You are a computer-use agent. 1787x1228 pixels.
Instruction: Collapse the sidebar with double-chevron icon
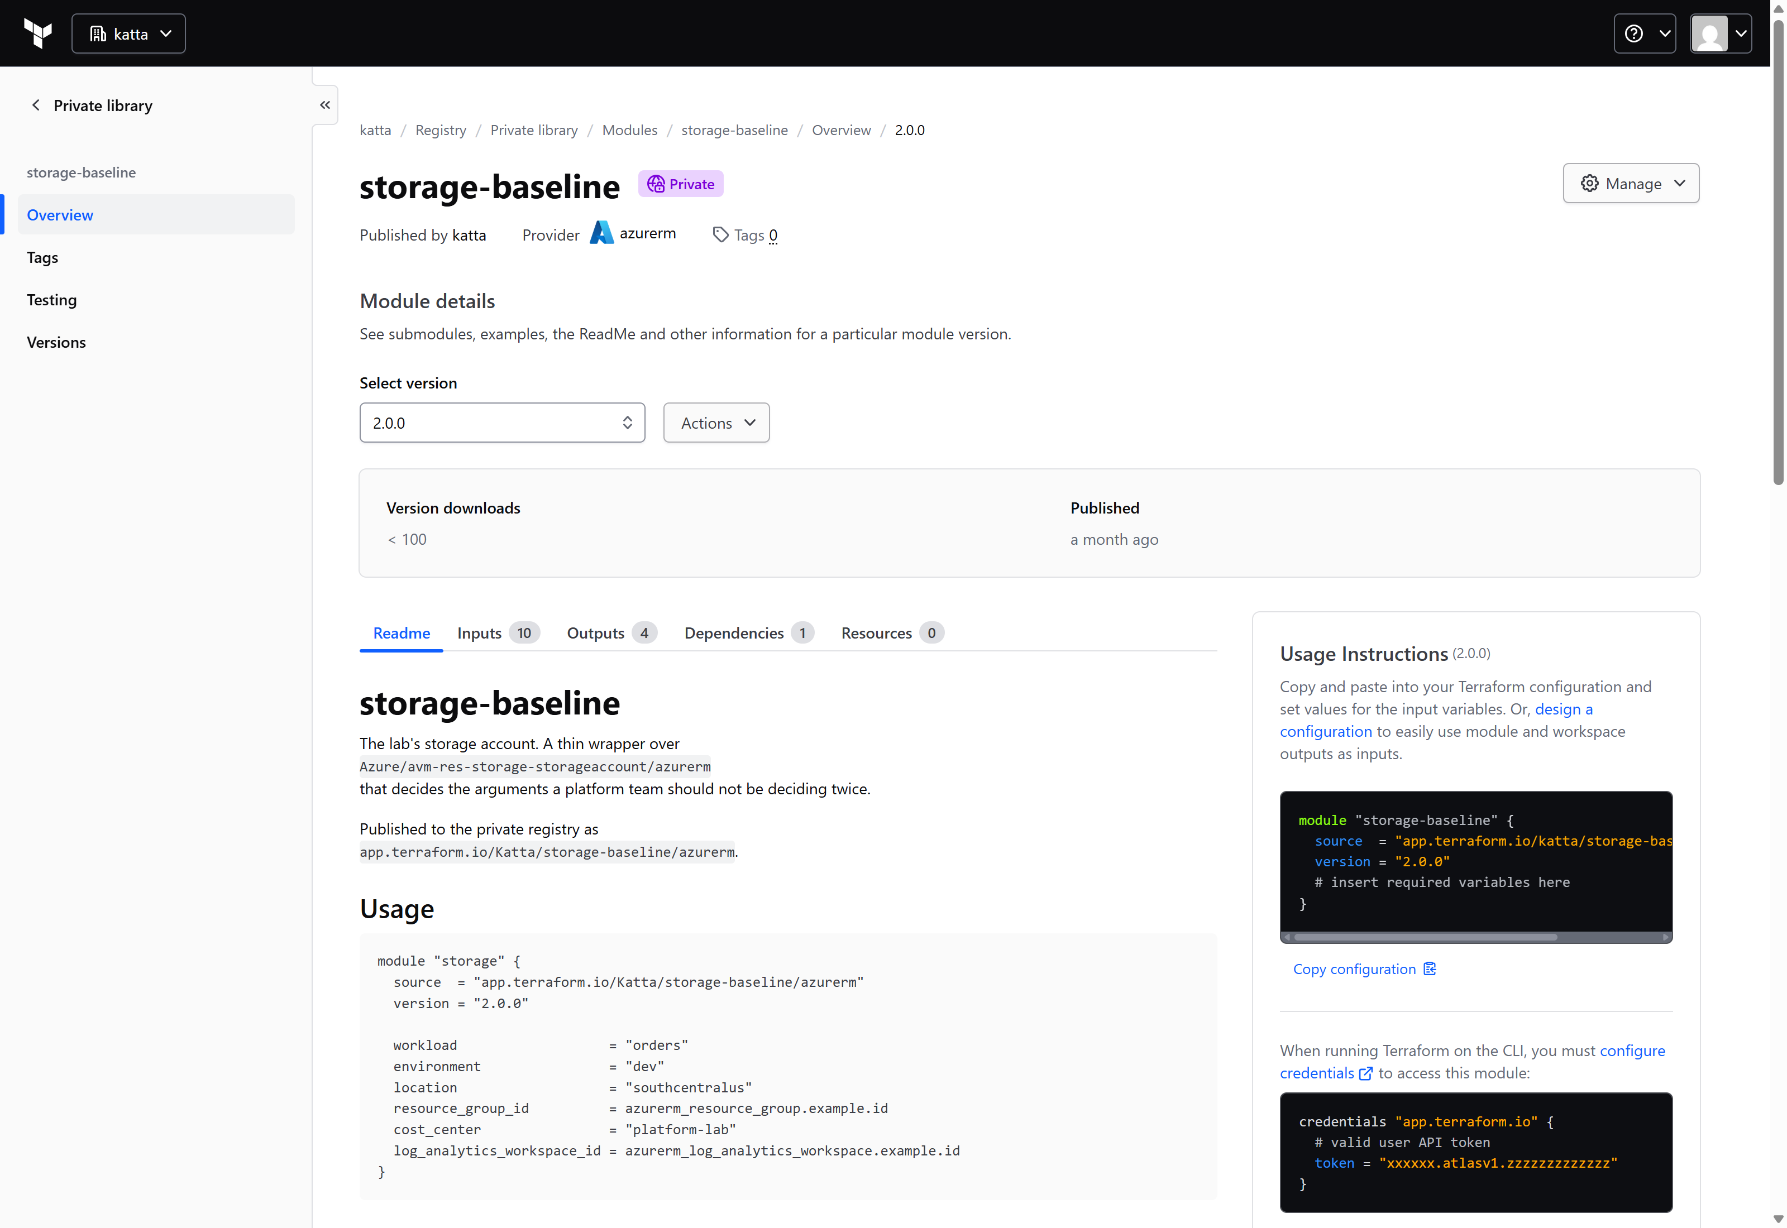(325, 105)
